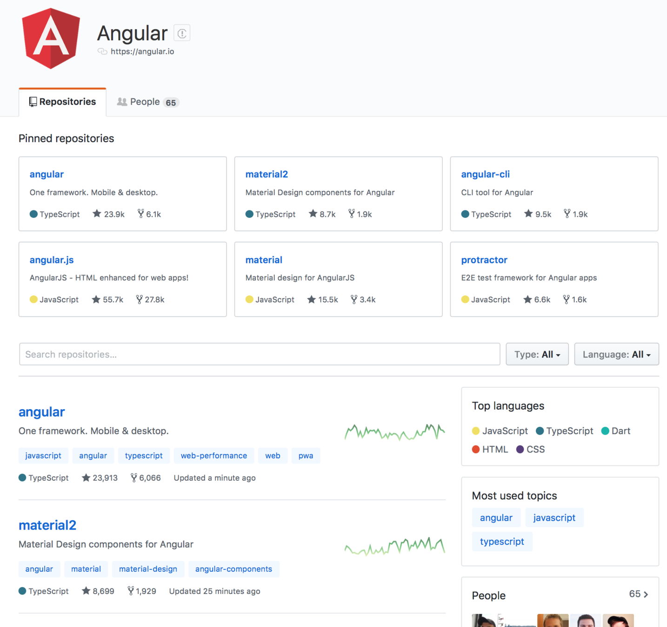The image size is (667, 627).
Task: Click the info icon next to Angular title
Action: click(x=182, y=33)
